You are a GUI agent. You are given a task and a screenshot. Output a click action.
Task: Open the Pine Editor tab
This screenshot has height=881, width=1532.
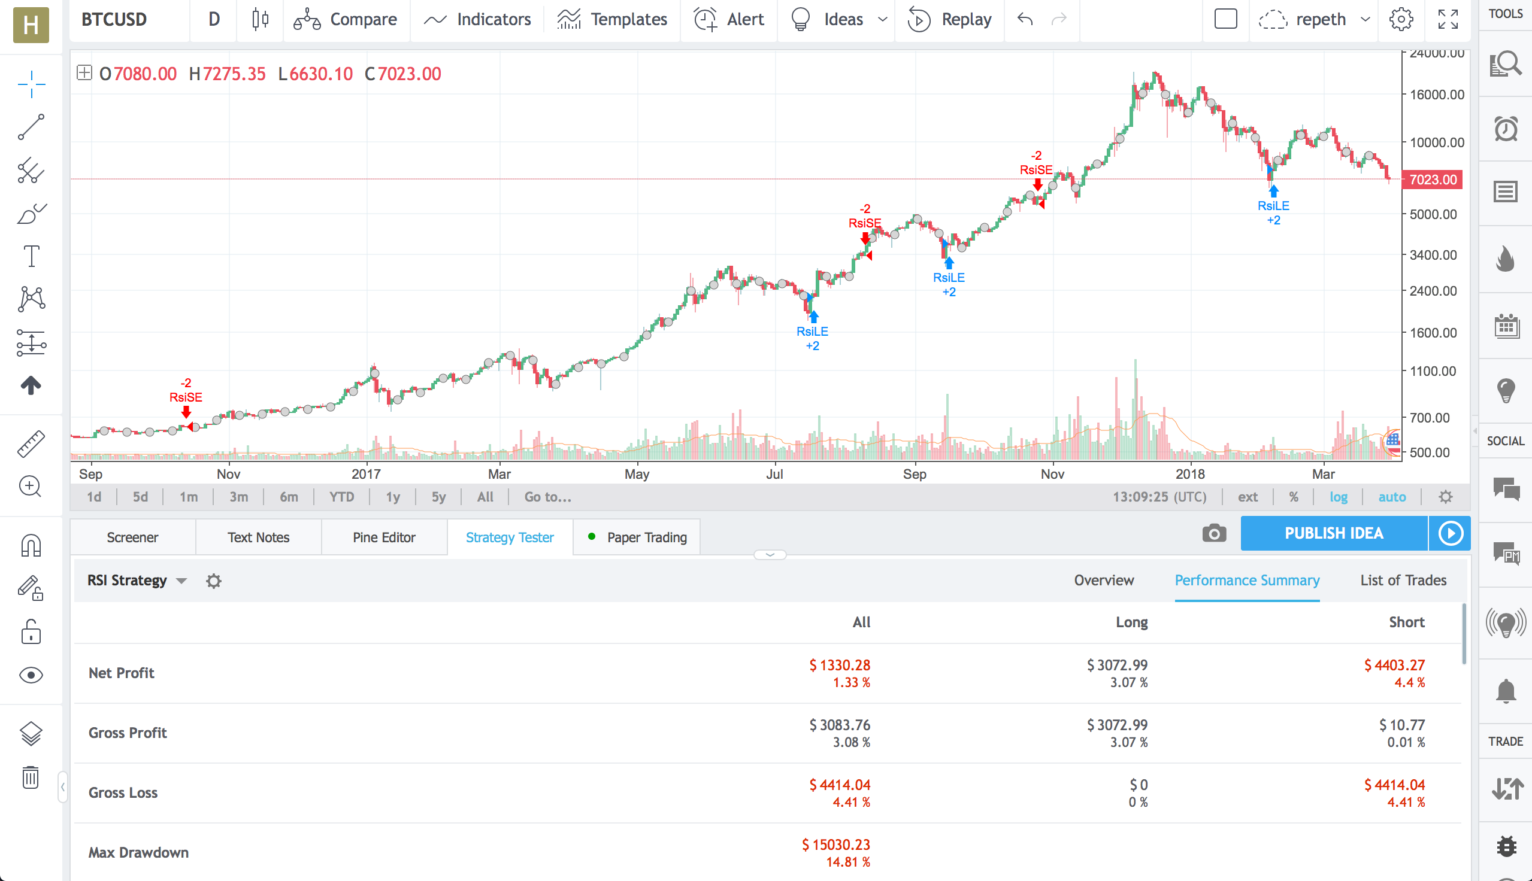384,537
